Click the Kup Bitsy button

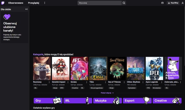pyautogui.click(x=172, y=3)
